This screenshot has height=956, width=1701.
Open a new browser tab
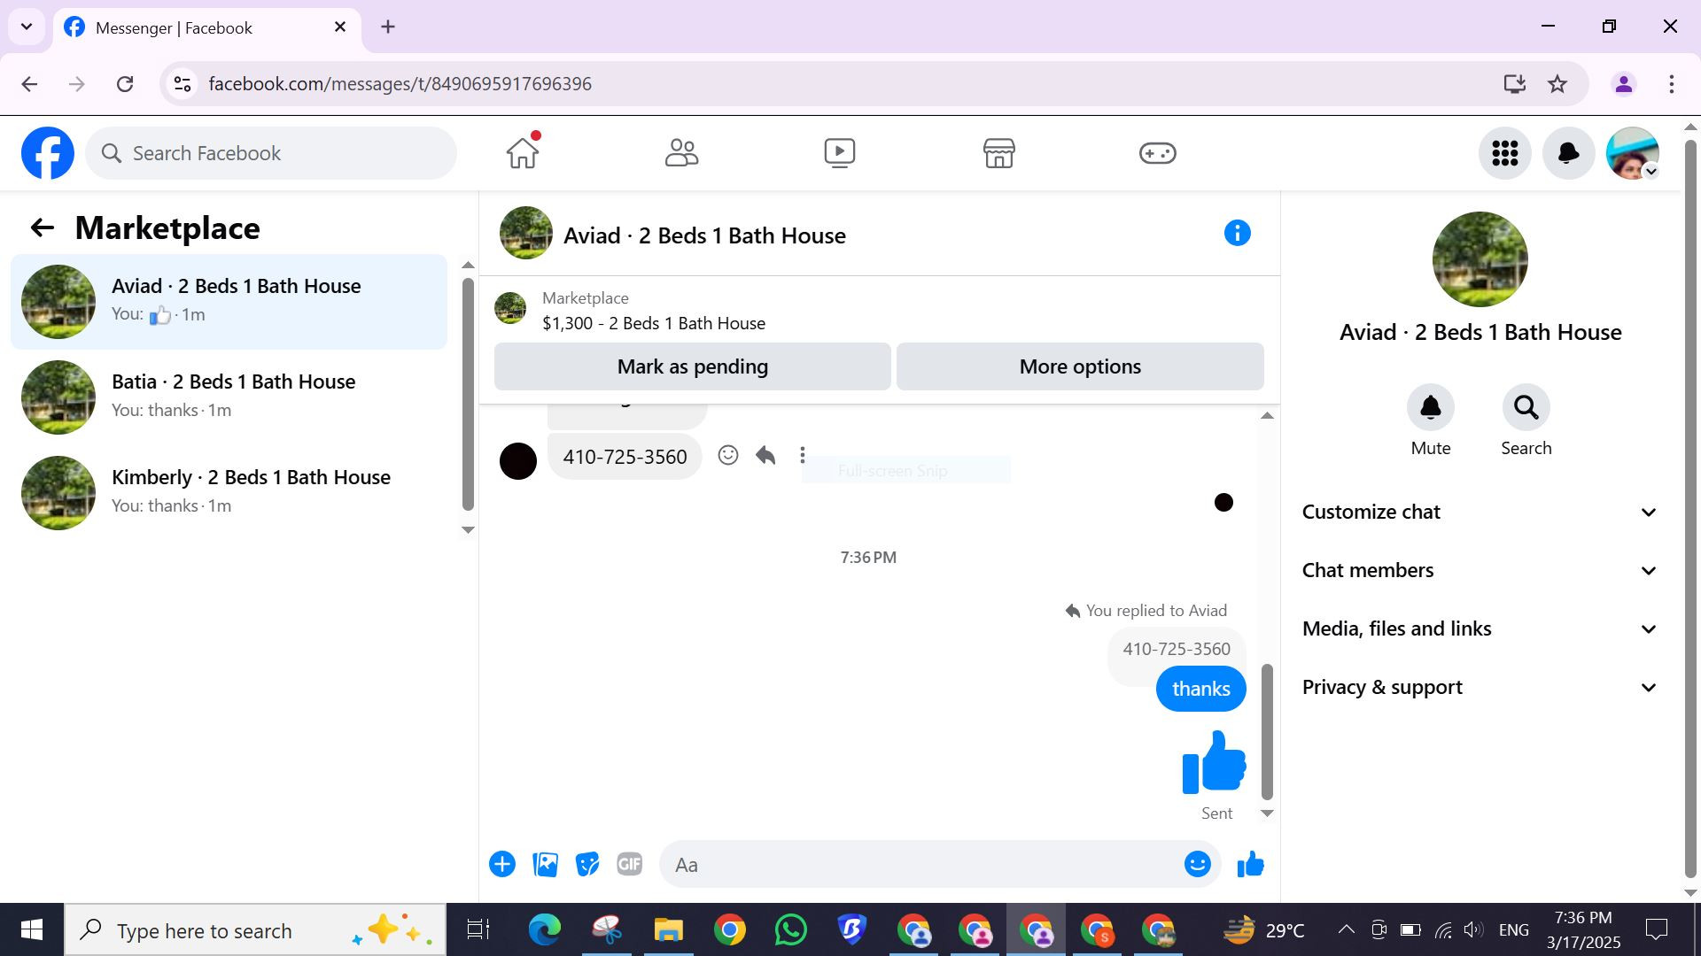pyautogui.click(x=388, y=27)
